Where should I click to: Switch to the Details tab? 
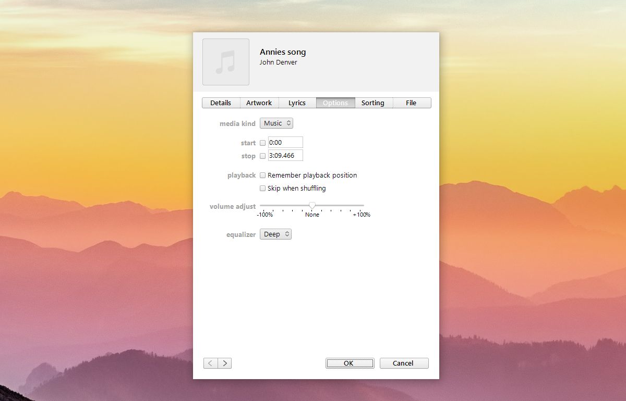click(x=221, y=103)
